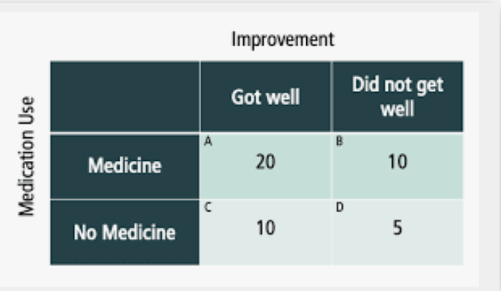Select the value 10 in cell B
The image size is (501, 291).
(397, 162)
